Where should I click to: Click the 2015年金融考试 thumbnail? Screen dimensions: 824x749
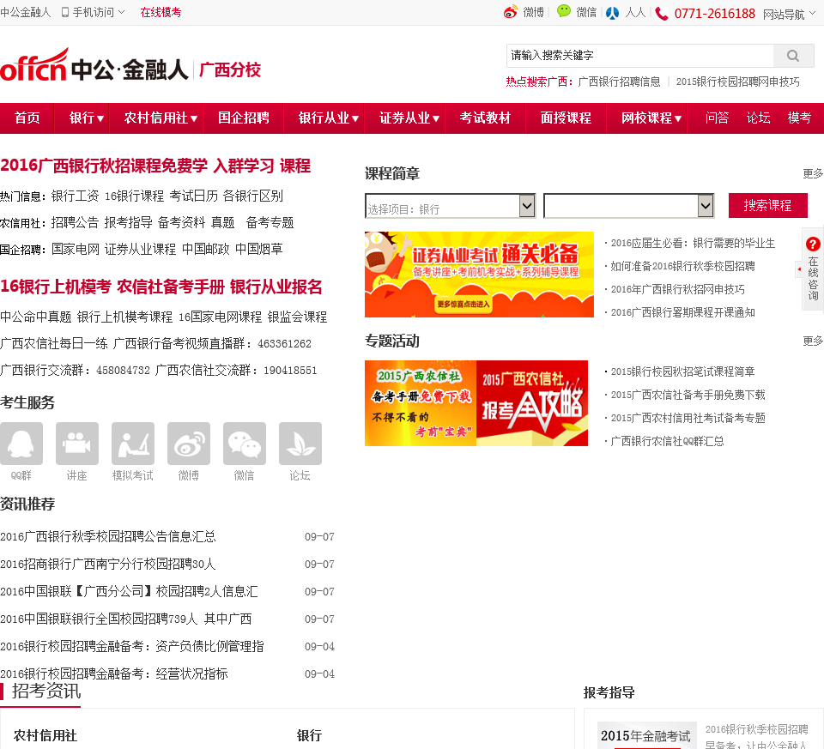(645, 735)
